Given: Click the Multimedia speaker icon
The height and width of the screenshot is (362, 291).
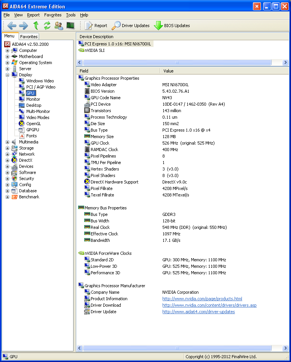Looking at the screenshot, I should pos(14,142).
